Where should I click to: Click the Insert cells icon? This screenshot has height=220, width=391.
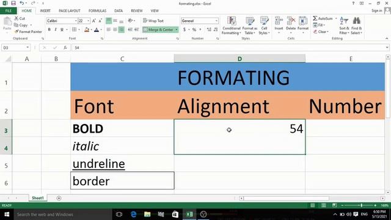pos(279,21)
